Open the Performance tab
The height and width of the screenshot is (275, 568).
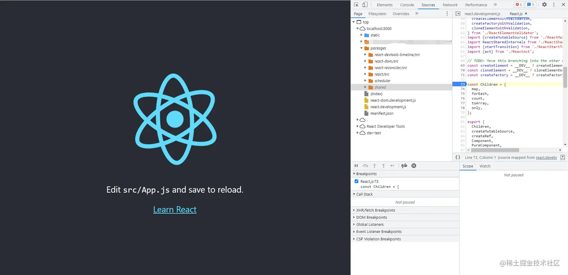click(476, 5)
